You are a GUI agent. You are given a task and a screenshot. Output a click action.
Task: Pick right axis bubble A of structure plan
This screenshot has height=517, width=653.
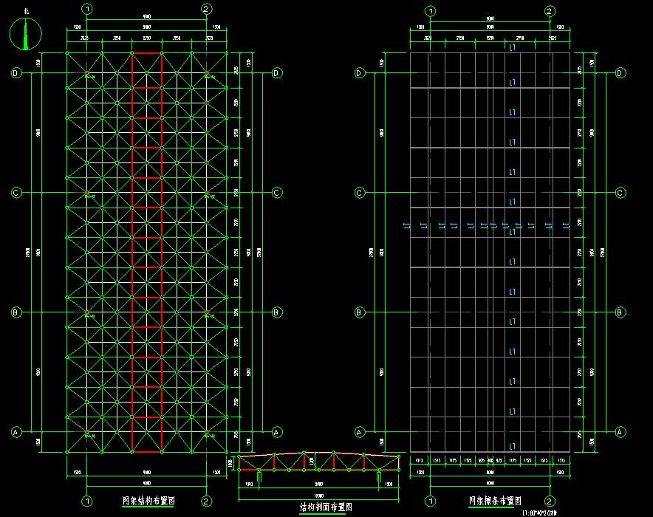tap(277, 432)
